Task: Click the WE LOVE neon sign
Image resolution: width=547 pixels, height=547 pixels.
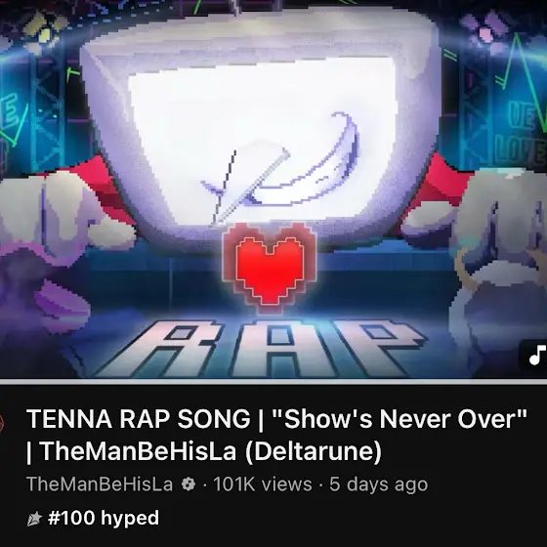Action: point(525,135)
